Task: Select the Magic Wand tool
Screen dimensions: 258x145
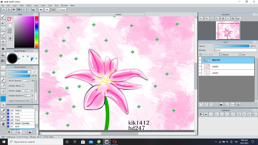Action: (3, 80)
